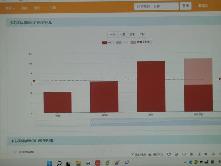Select the 中报 report period tab
The image size is (221, 166).
coord(122,34)
